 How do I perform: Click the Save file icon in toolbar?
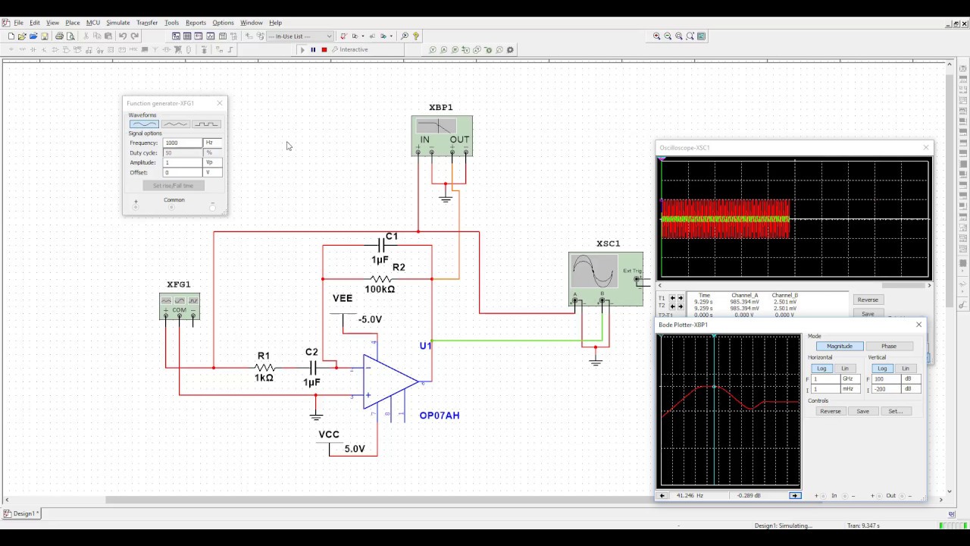(x=45, y=36)
